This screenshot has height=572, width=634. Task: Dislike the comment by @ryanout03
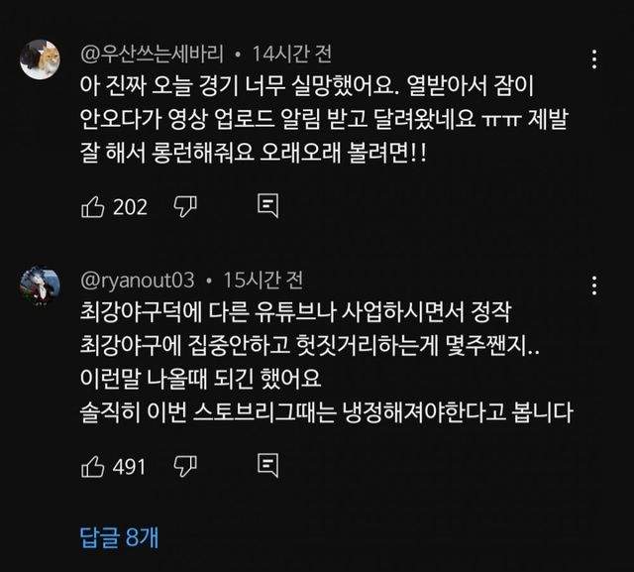185,465
